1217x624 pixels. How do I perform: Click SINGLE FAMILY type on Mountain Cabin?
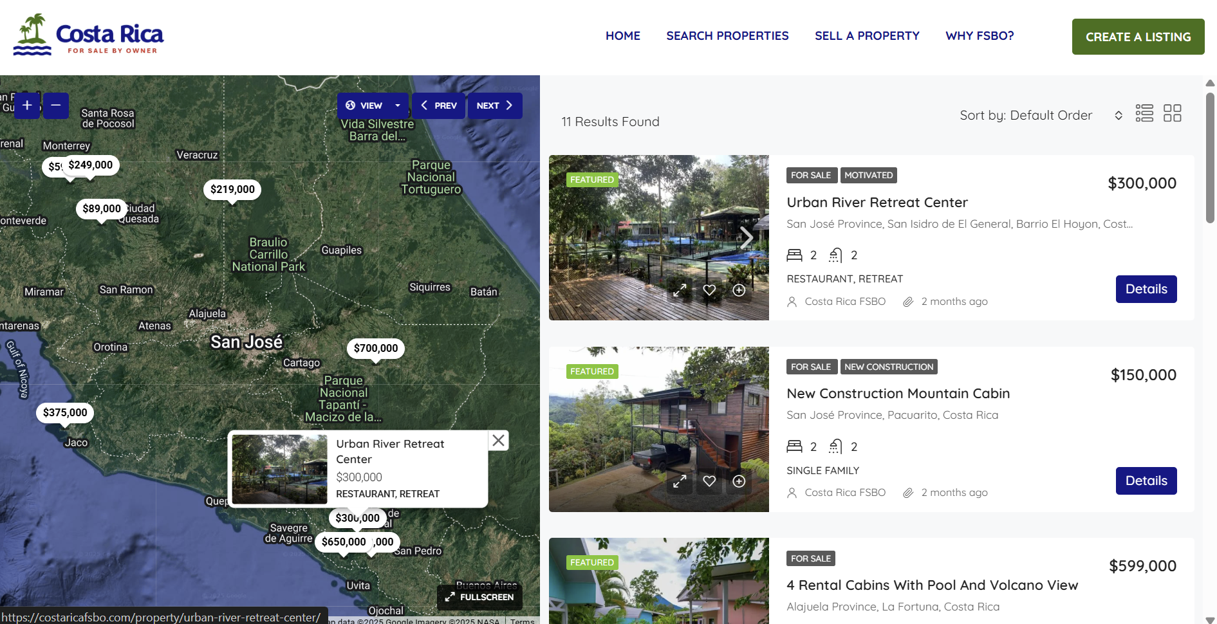822,470
